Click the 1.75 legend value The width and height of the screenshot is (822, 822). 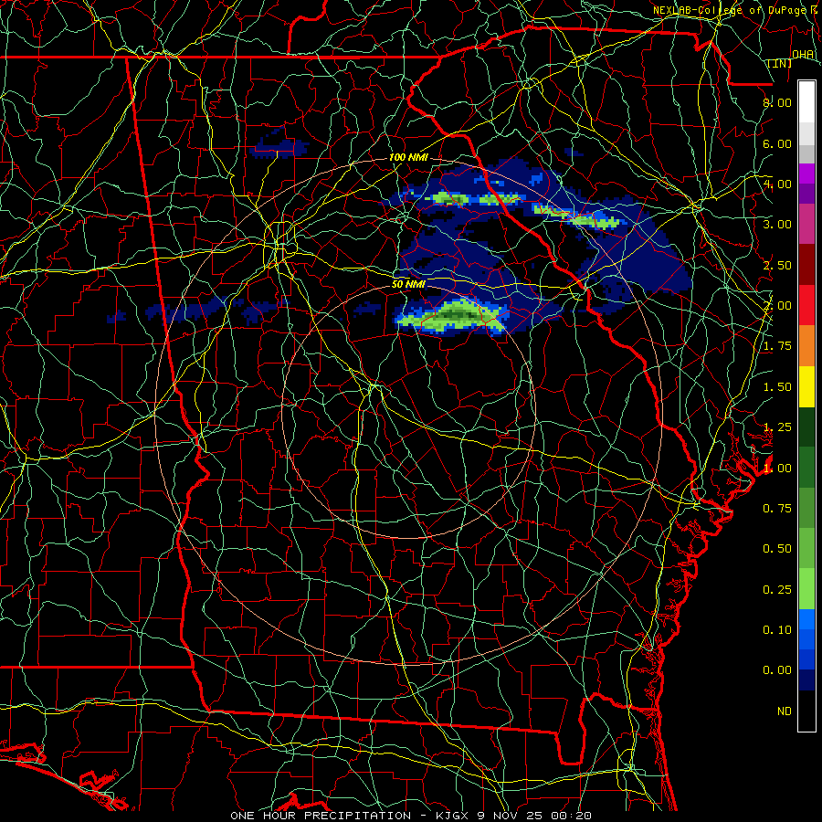[x=777, y=346]
